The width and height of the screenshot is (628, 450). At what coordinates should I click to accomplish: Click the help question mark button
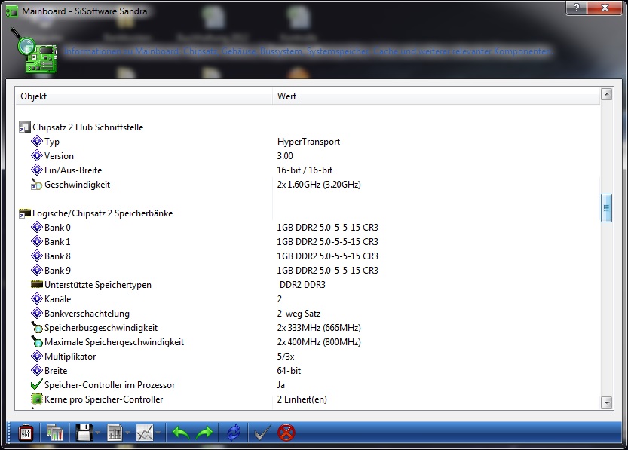(x=576, y=8)
